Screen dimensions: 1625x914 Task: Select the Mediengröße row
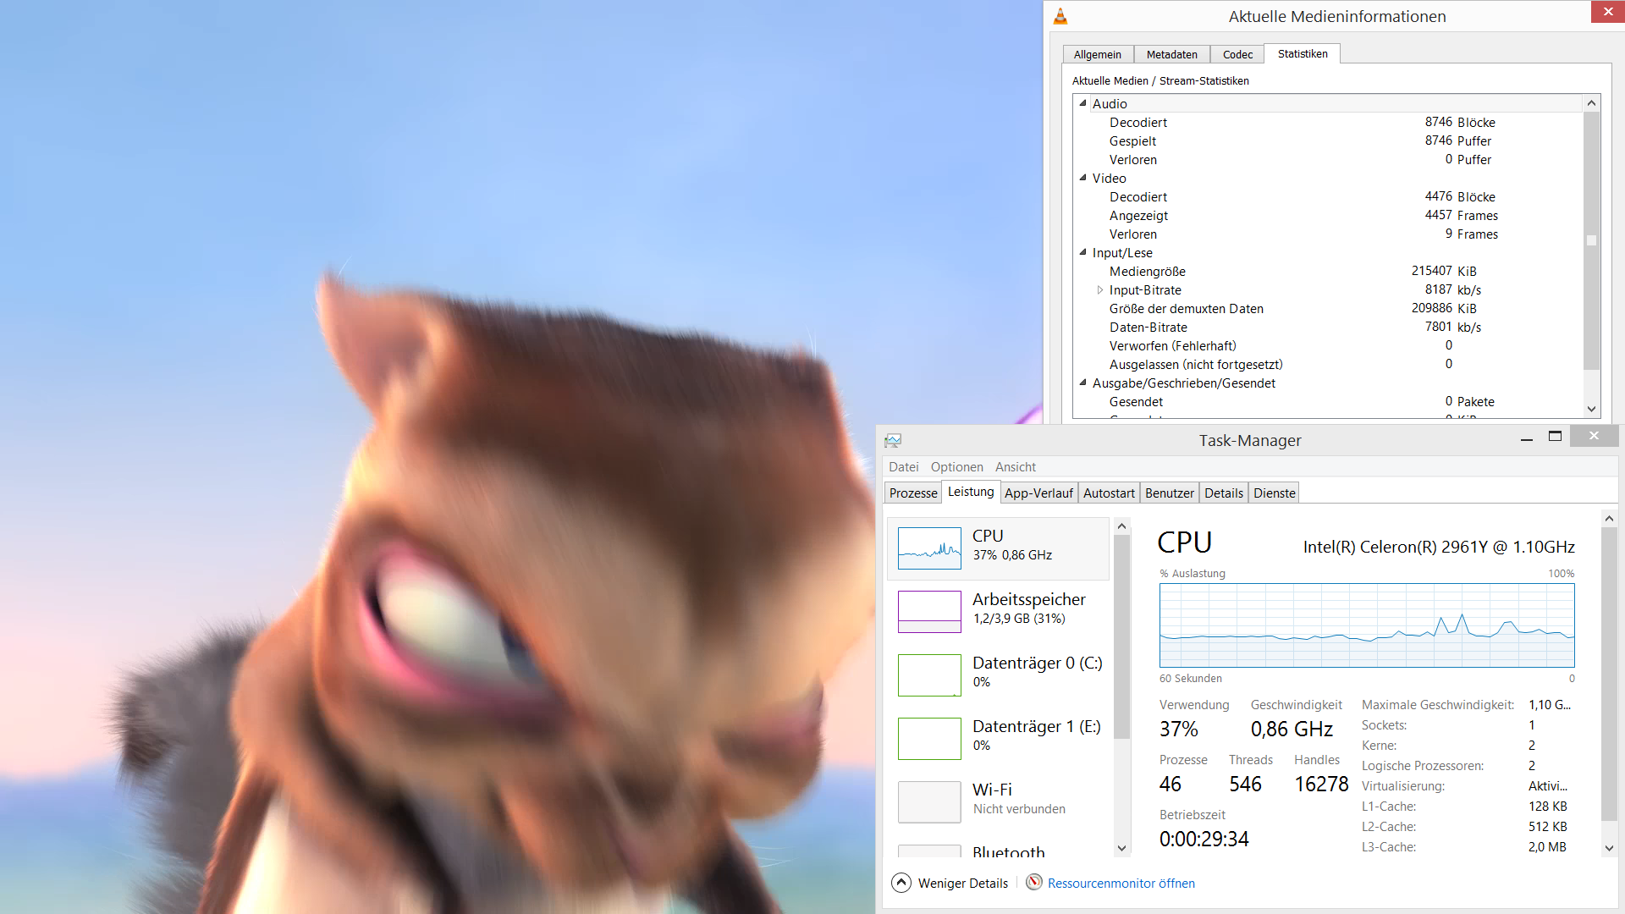click(1328, 271)
